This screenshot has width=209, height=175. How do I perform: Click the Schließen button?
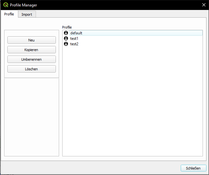pyautogui.click(x=193, y=168)
